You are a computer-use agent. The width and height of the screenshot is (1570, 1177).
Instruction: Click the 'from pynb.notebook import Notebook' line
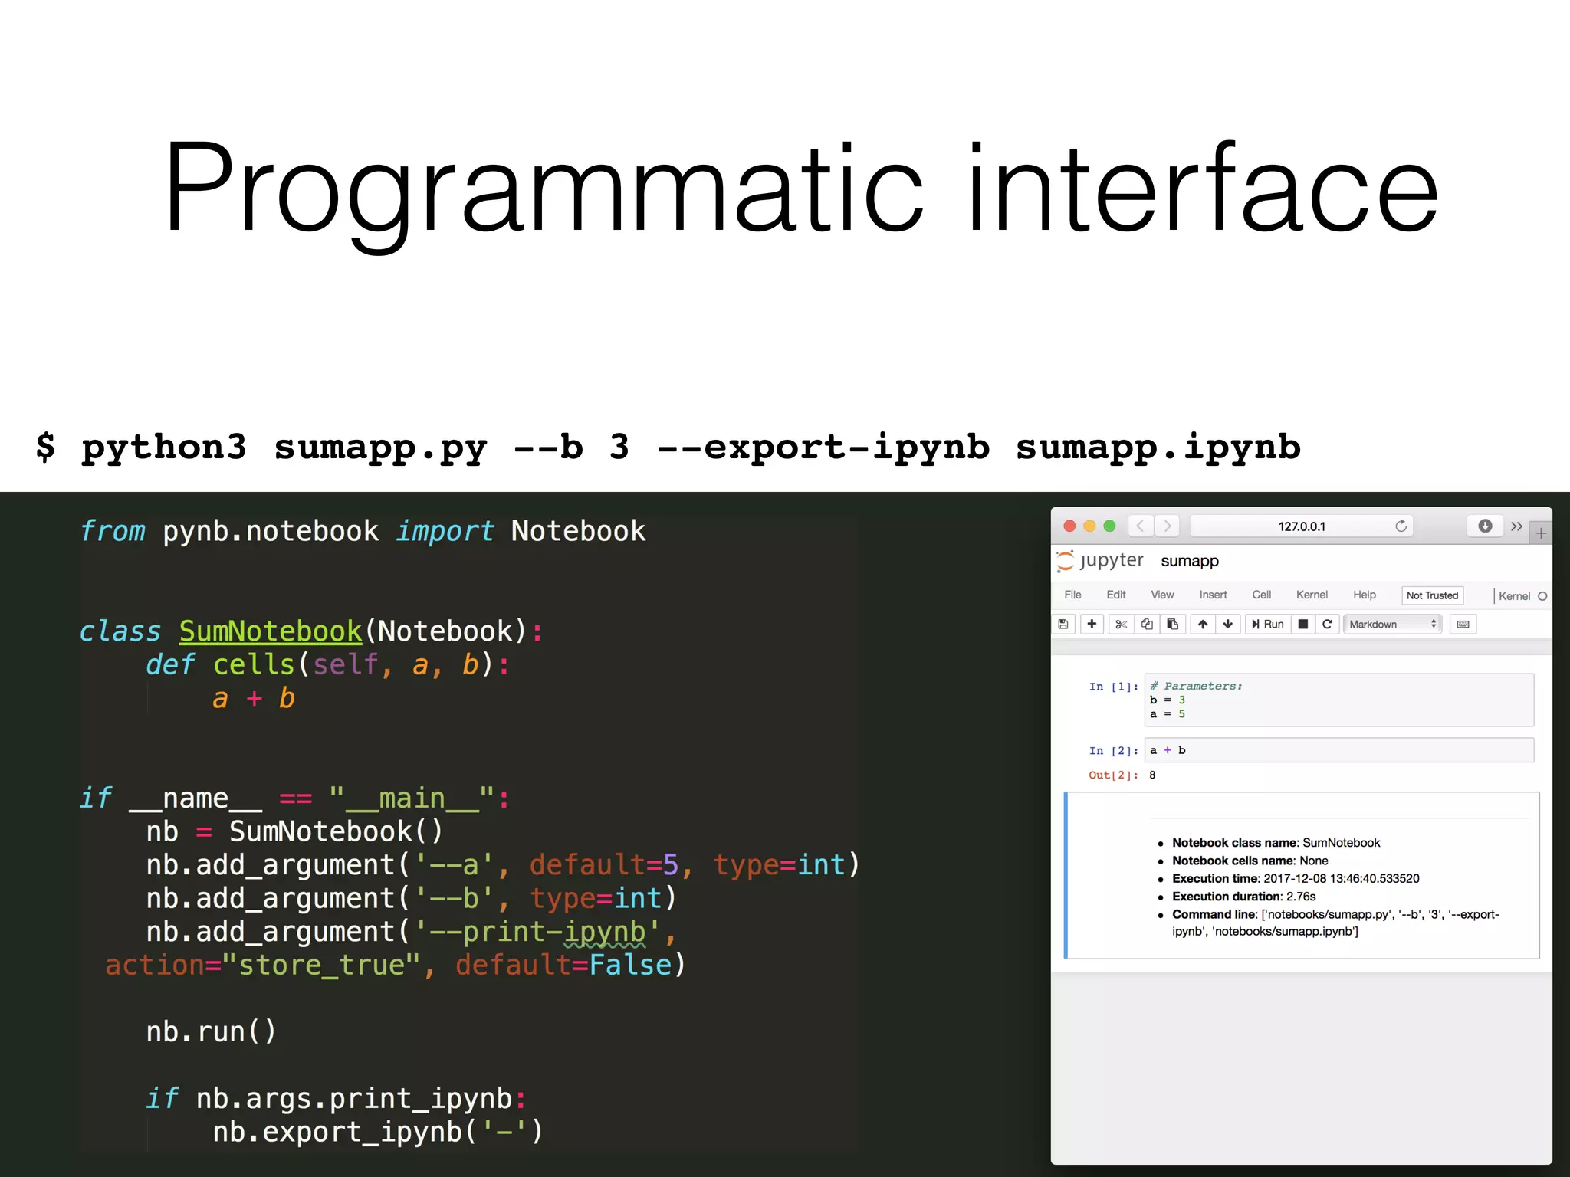(x=363, y=531)
